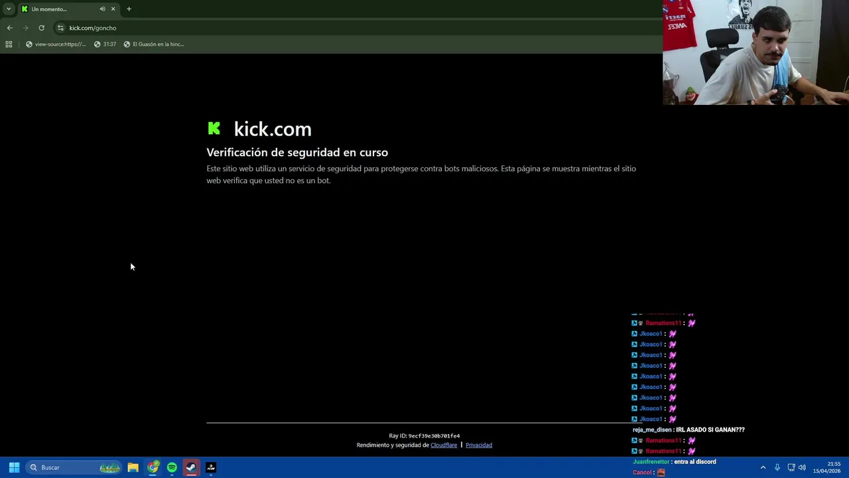Go back with the browser back arrow
The image size is (849, 478).
coord(9,28)
